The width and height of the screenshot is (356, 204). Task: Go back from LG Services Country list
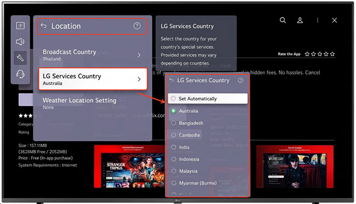(x=171, y=80)
